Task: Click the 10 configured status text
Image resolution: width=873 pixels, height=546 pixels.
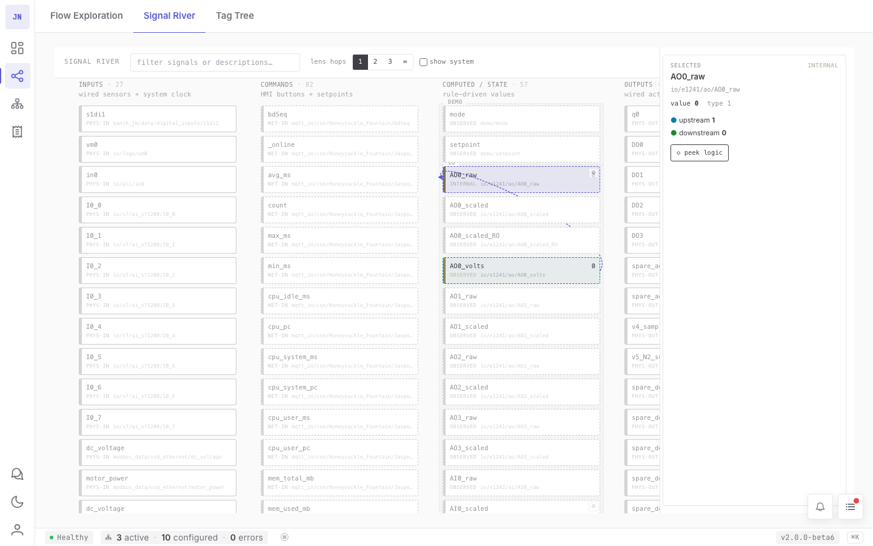Action: (x=189, y=538)
